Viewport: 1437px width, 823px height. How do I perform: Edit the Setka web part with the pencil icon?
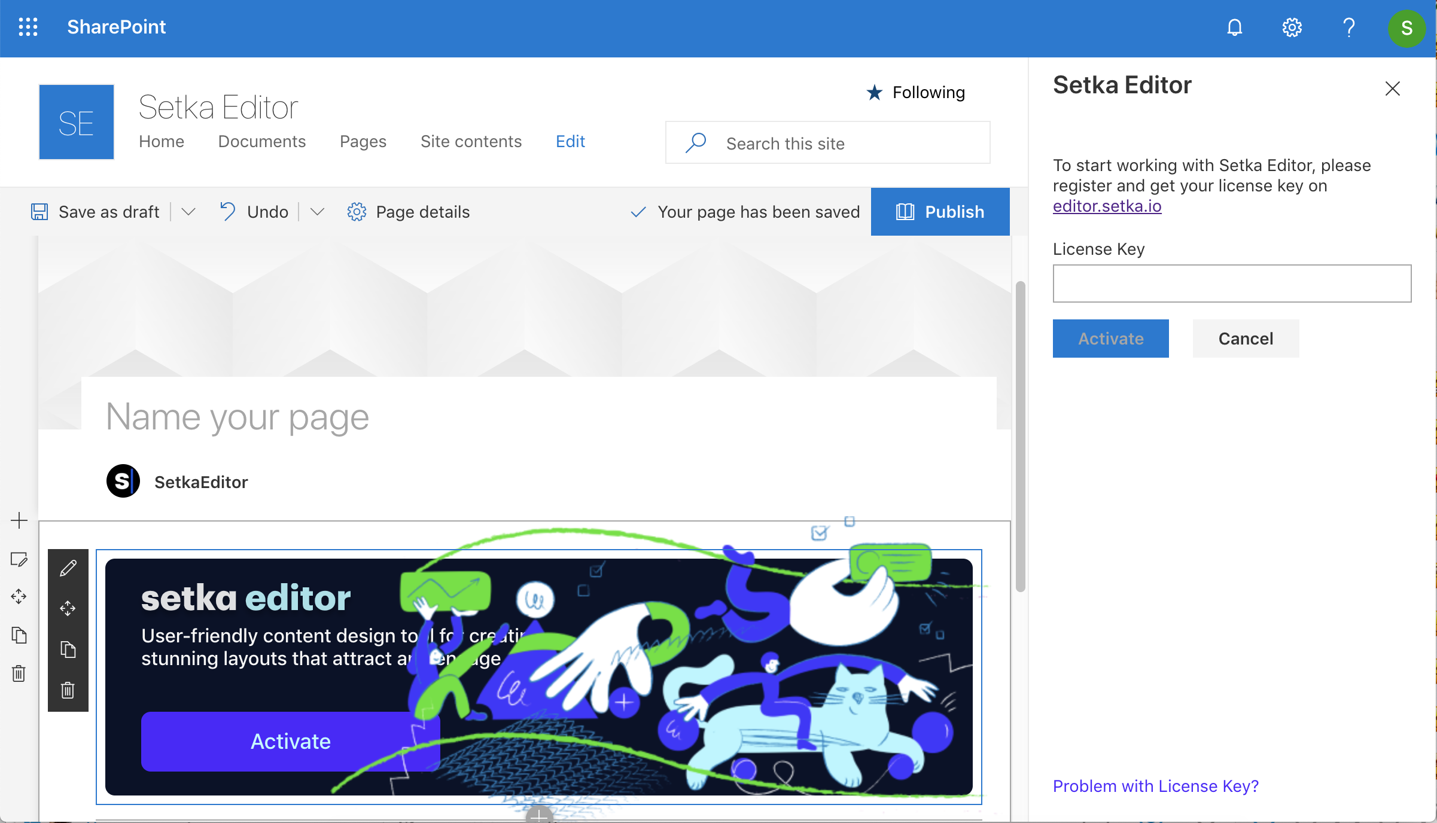(x=68, y=568)
